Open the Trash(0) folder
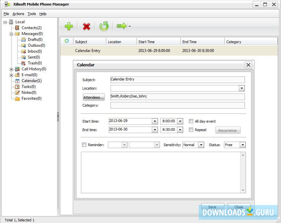Viewport: 281px width, 223px height. tap(34, 63)
